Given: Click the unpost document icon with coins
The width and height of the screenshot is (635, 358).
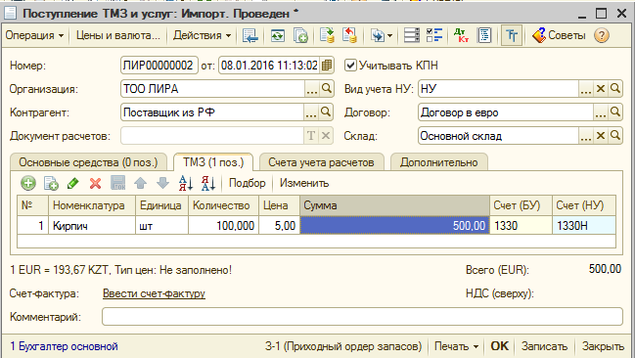Looking at the screenshot, I should (x=349, y=35).
